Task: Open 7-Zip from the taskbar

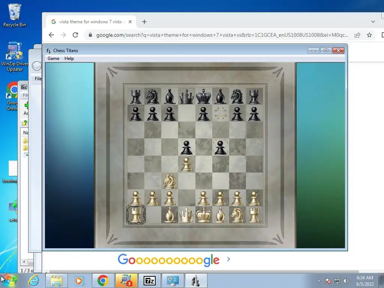Action: (x=150, y=280)
